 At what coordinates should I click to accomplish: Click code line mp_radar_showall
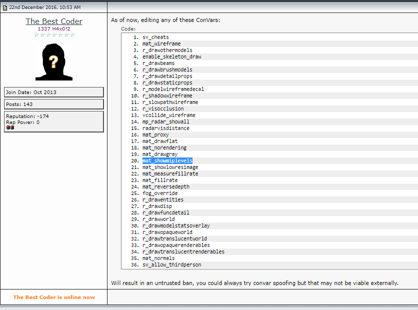[x=166, y=122]
